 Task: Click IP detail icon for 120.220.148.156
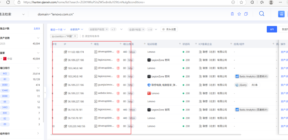click(x=65, y=126)
